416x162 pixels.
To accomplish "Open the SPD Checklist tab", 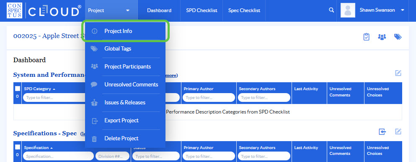I will click(202, 10).
